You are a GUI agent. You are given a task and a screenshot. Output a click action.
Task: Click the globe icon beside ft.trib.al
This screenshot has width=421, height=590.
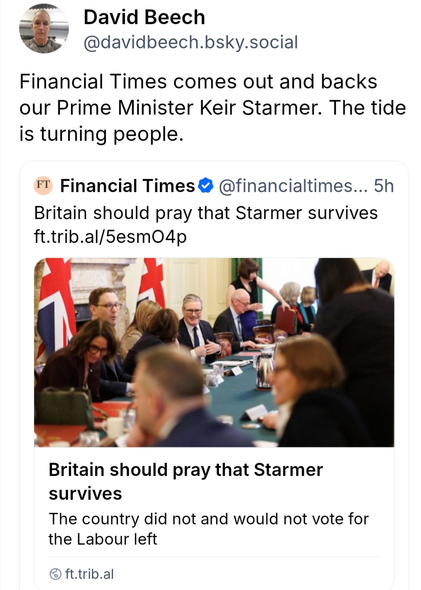[55, 574]
